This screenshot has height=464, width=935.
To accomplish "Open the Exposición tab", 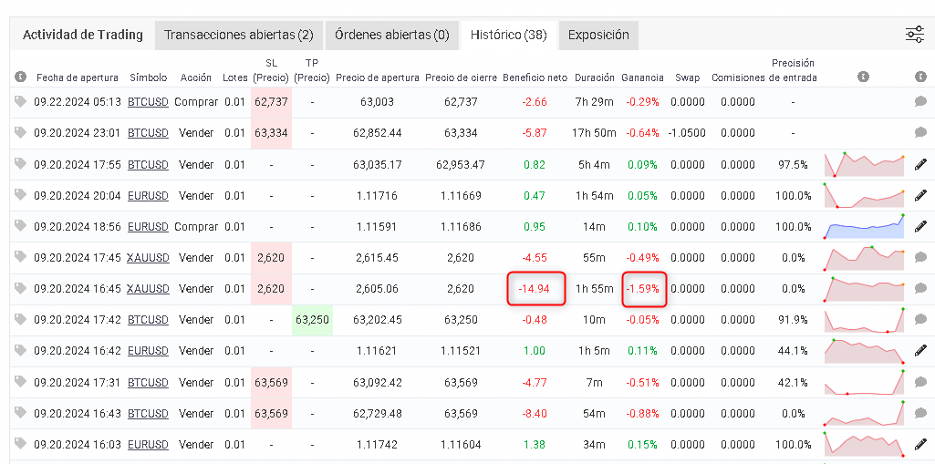I will pyautogui.click(x=598, y=36).
